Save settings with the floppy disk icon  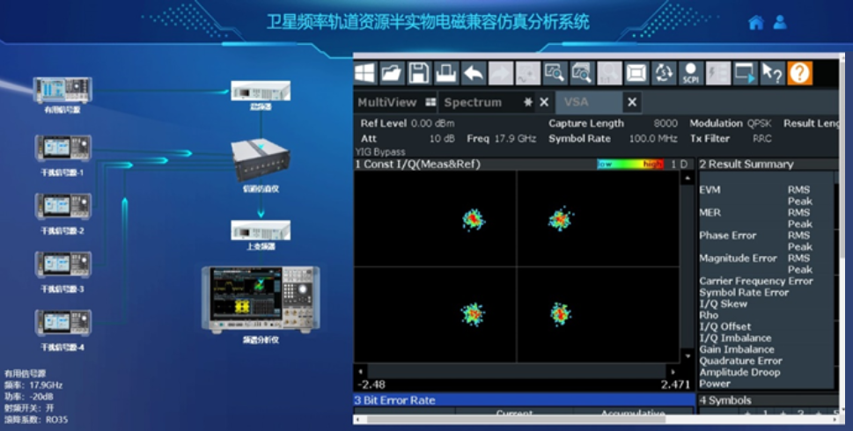pos(420,72)
